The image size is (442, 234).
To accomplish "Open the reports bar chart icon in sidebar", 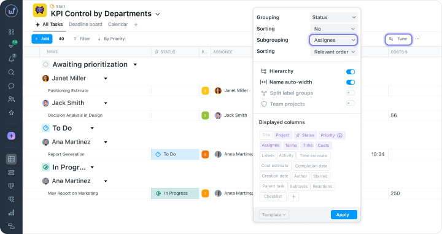I will pos(11,213).
